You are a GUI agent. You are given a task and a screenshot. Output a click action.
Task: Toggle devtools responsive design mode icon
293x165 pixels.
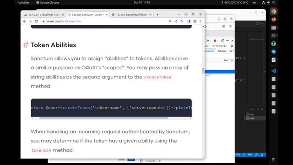click(x=222, y=41)
